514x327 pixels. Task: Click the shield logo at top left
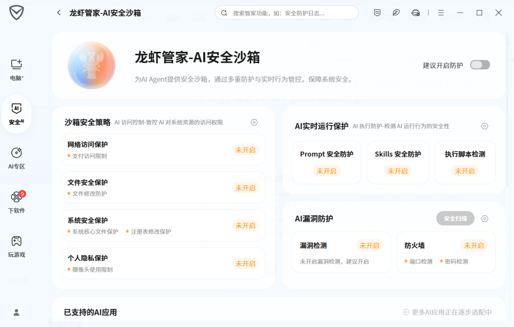(x=16, y=13)
